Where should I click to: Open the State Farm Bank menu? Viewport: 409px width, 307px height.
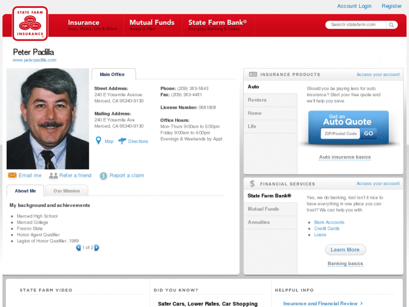(218, 25)
